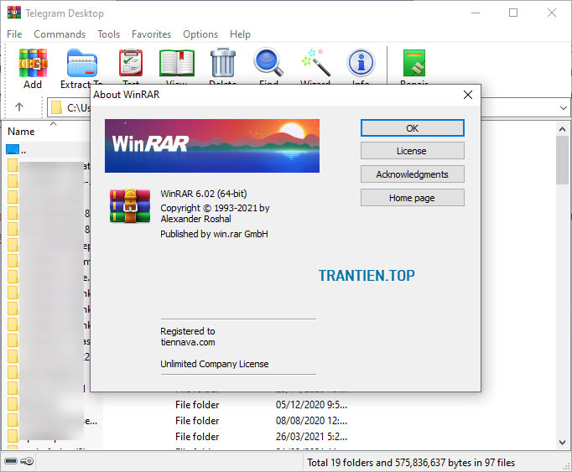Launch the Wizard wand toolbar icon
Image resolution: width=572 pixels, height=472 pixels.
click(315, 62)
